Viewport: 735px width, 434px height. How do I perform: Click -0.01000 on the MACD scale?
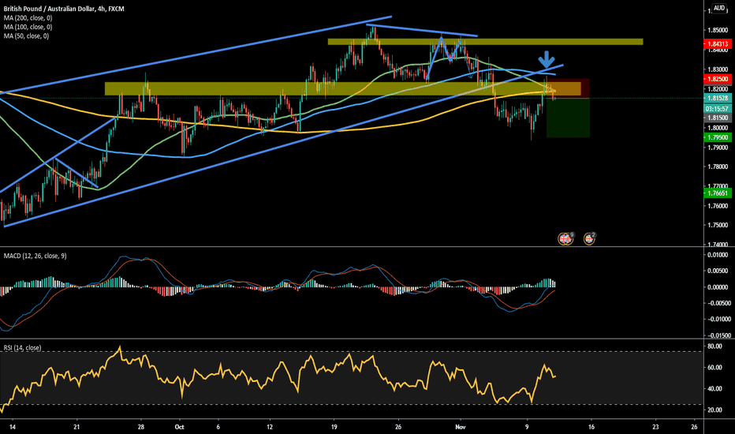718,319
